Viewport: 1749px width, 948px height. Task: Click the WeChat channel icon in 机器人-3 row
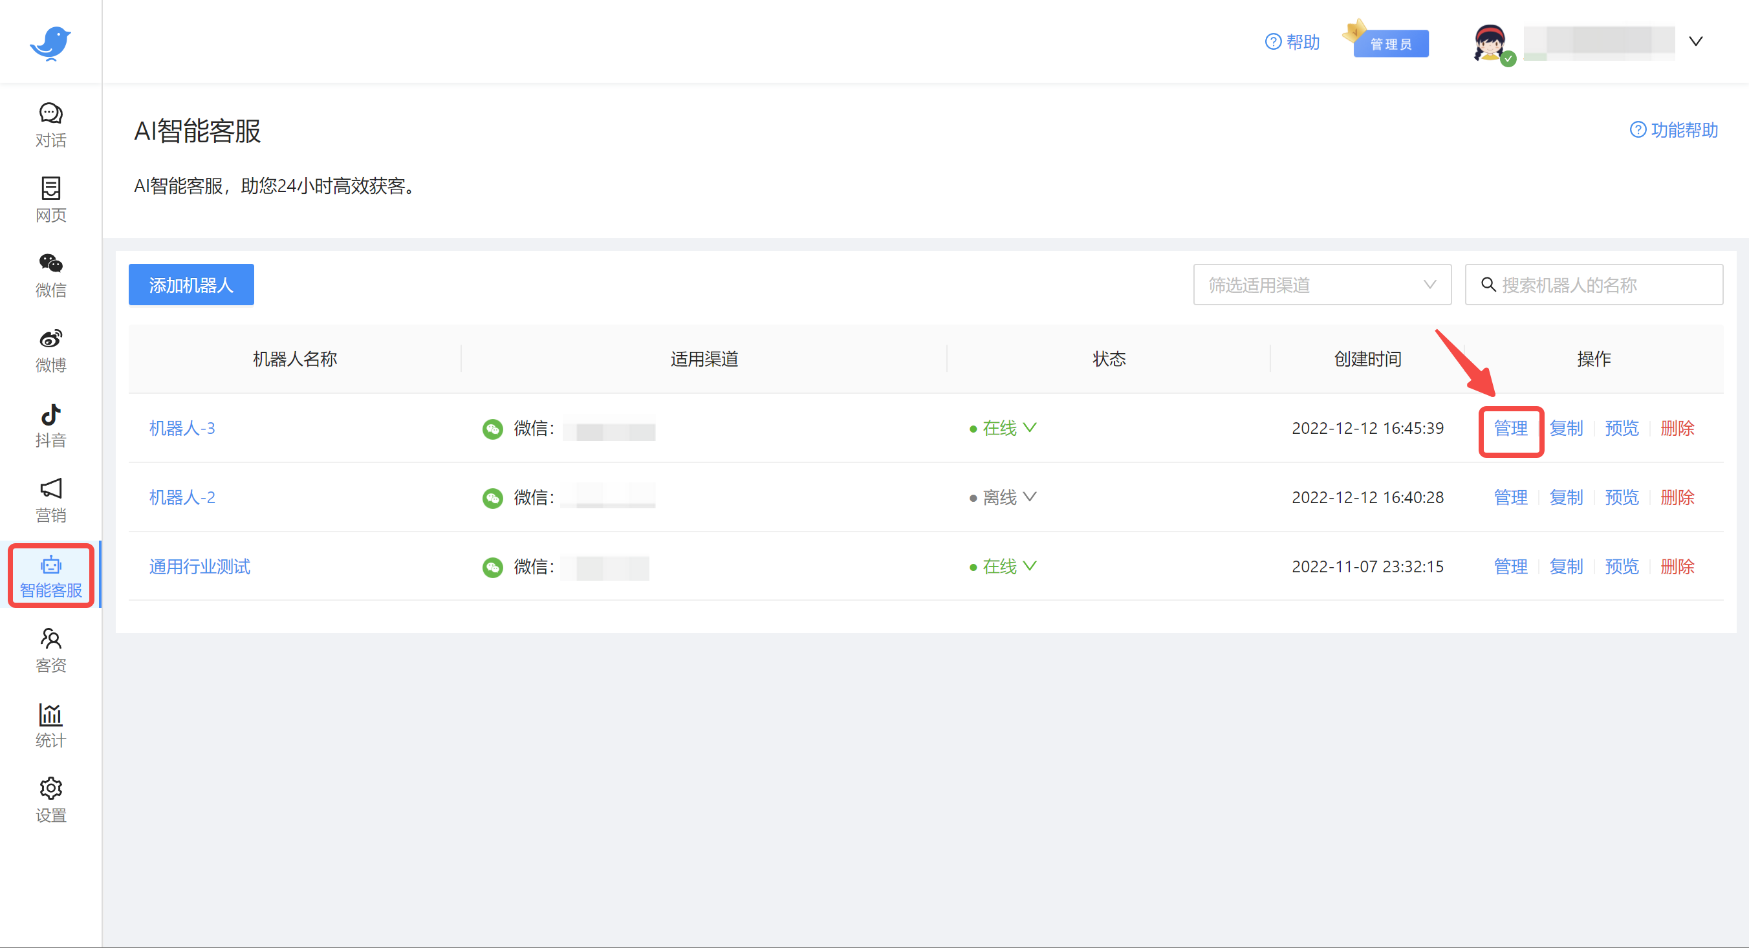tap(493, 429)
